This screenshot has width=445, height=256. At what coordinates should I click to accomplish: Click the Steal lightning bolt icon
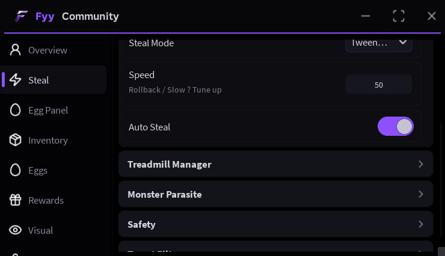(x=15, y=80)
